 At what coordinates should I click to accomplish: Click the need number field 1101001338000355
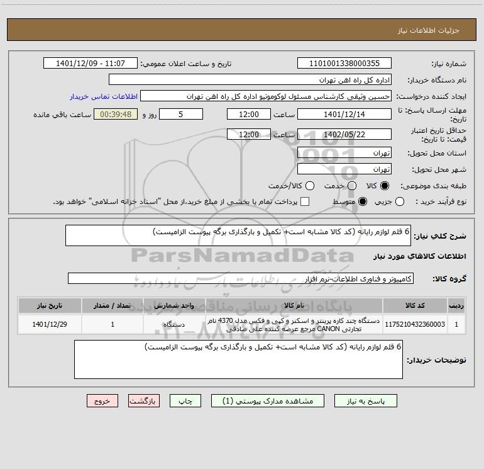coord(344,64)
